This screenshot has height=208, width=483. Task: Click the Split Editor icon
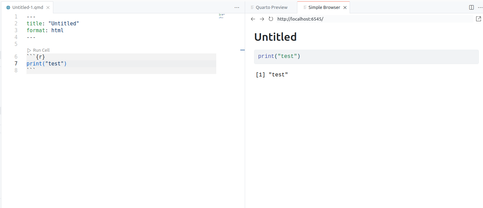pyautogui.click(x=471, y=7)
